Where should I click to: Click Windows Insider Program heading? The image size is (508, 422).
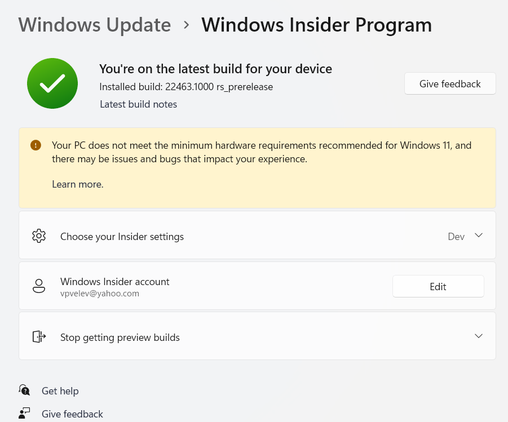click(316, 25)
